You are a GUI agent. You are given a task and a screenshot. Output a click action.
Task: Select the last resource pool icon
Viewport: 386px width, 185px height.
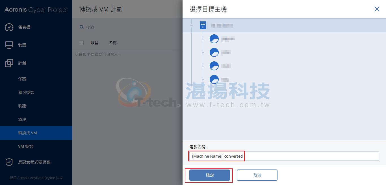(x=214, y=79)
